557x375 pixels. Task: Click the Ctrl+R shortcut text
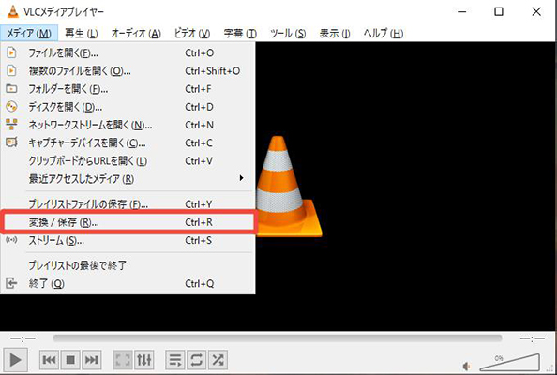(199, 222)
